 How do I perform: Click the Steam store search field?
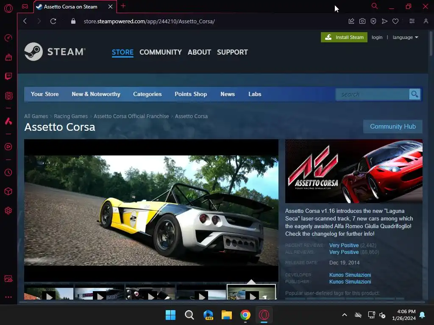[x=373, y=94]
